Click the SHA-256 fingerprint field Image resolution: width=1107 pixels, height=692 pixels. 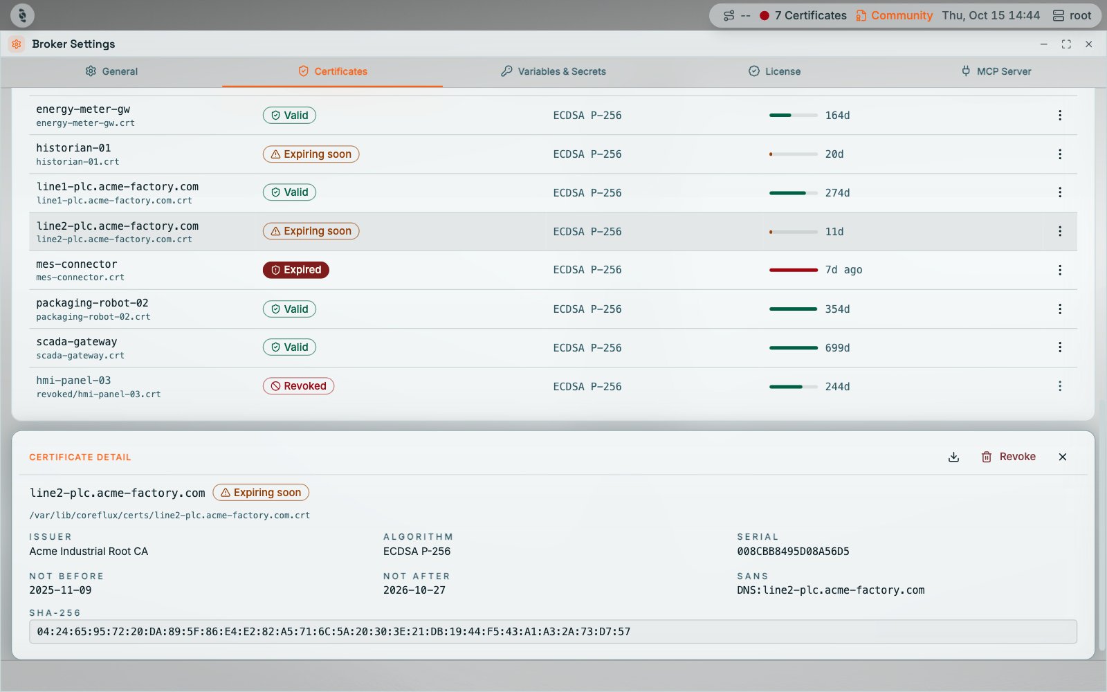(x=553, y=632)
